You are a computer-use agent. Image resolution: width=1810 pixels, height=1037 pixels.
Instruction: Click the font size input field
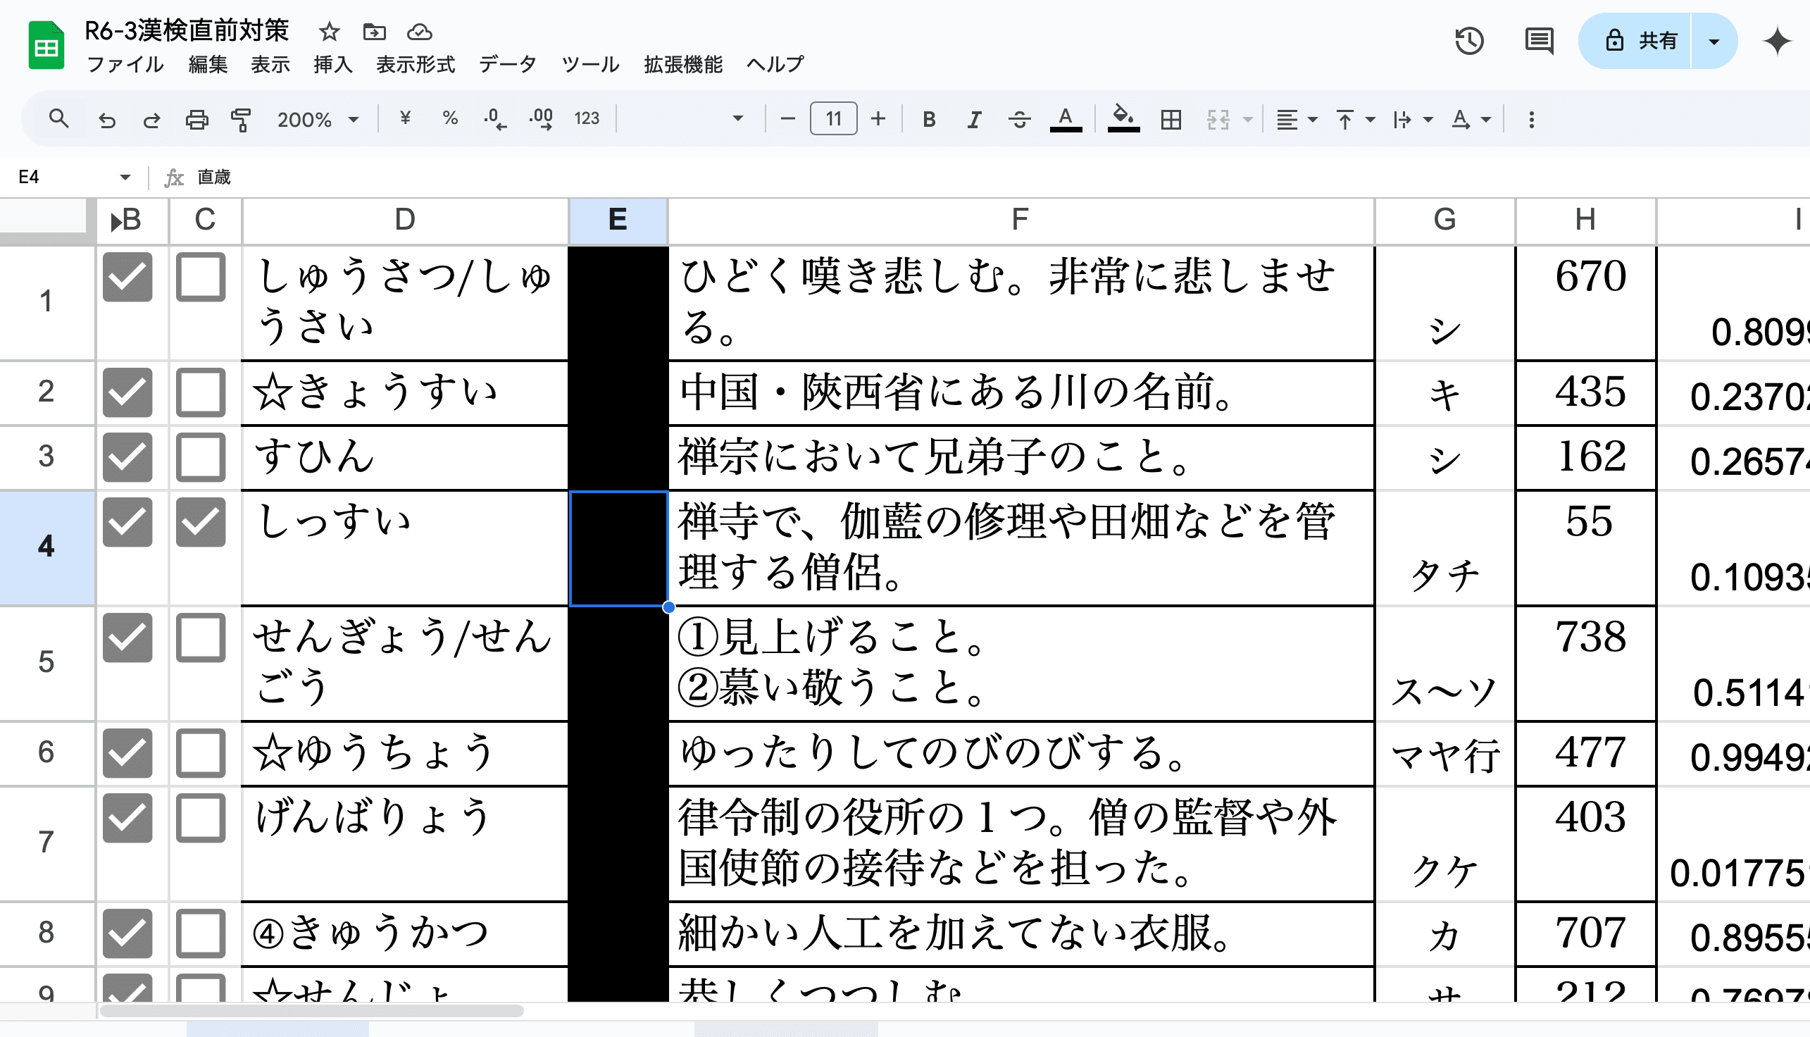tap(833, 118)
